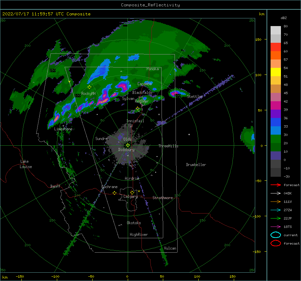Image resolution: width=301 pixels, height=281 pixels.
Task: Click the yellow radar-site diamond between Olds and Didsbury
Action: point(128,145)
